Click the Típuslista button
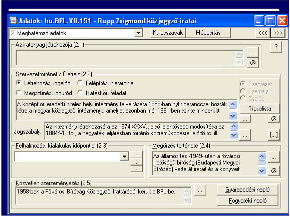 (259, 109)
